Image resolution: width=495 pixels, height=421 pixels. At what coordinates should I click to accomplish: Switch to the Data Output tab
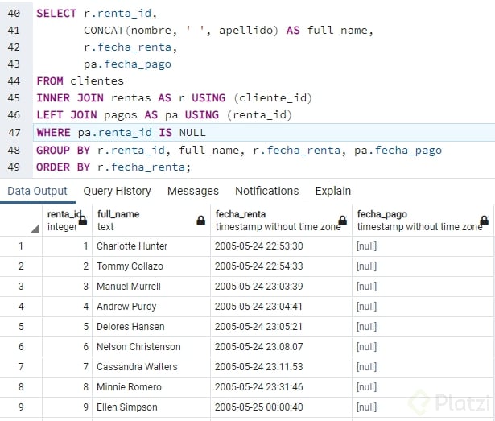[x=37, y=191]
